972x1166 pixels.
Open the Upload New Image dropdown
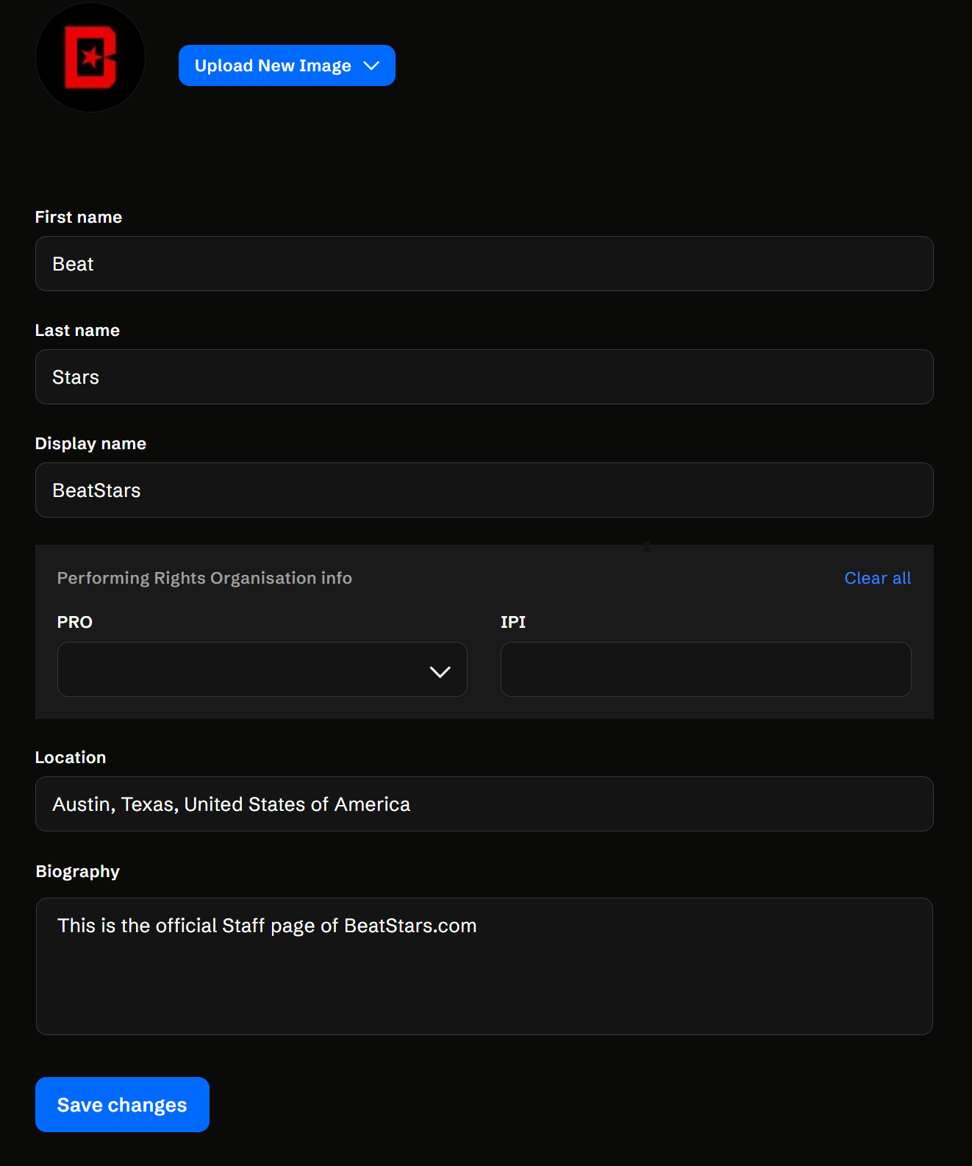(x=287, y=65)
